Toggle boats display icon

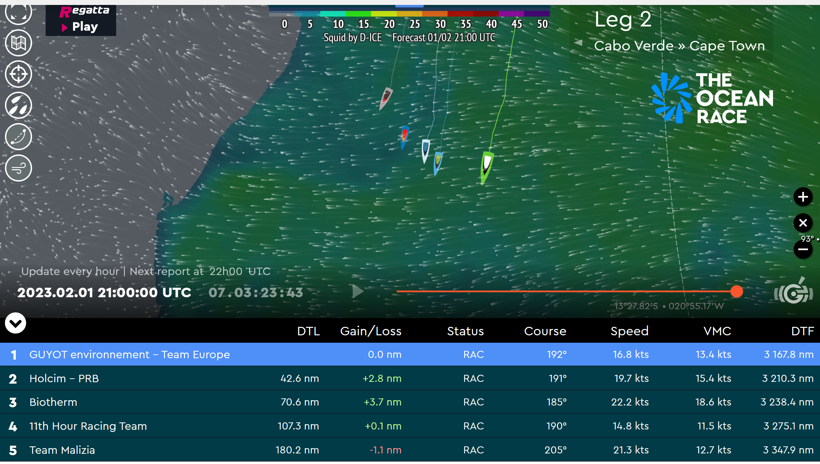point(18,105)
